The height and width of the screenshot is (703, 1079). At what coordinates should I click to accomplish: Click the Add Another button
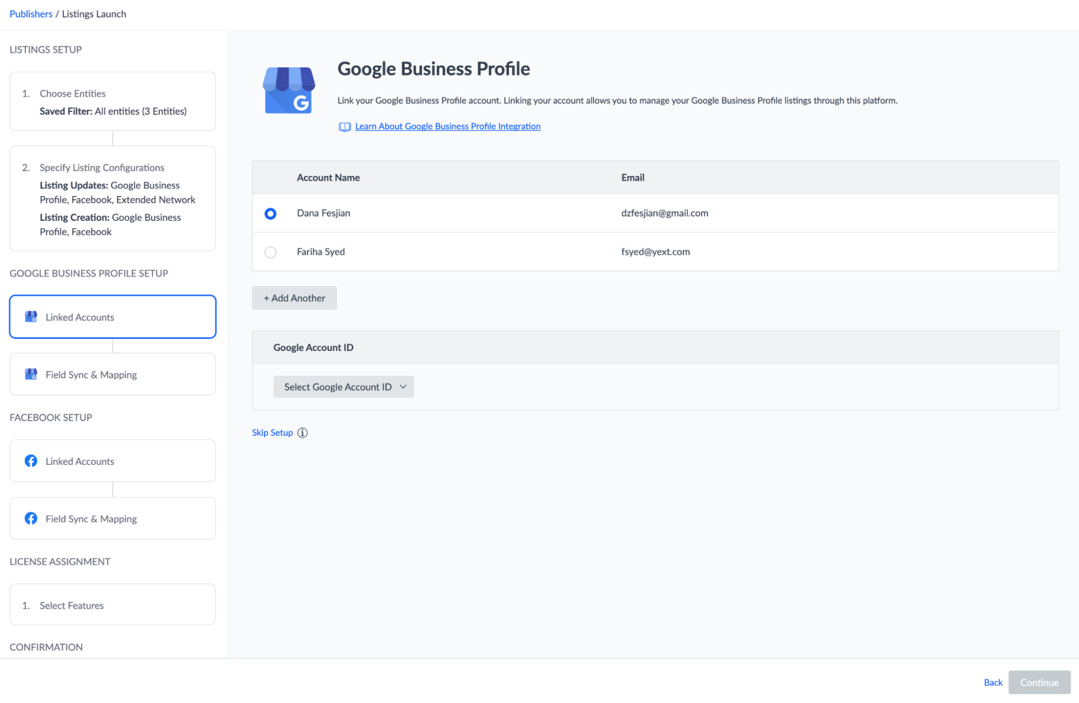tap(294, 298)
